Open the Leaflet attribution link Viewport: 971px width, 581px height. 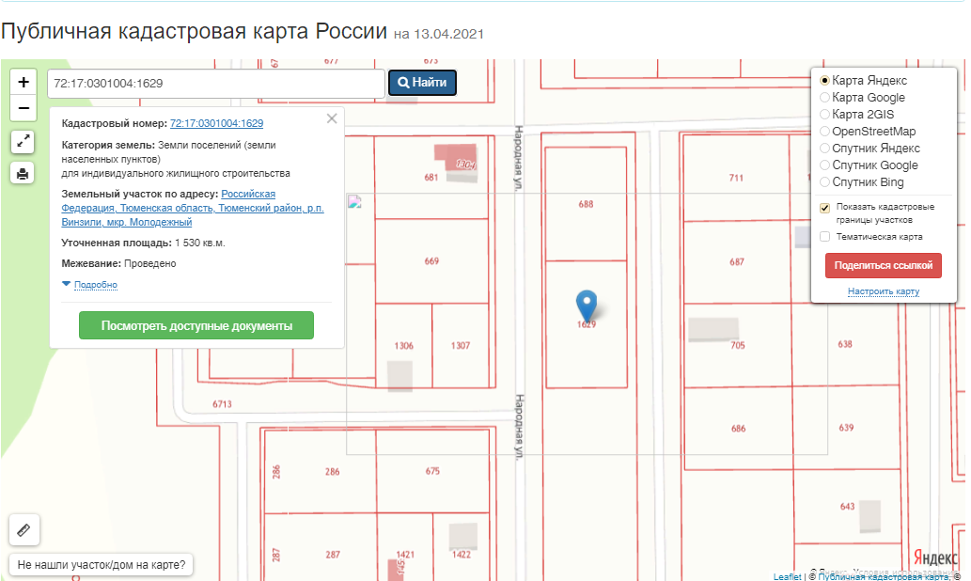tap(787, 576)
